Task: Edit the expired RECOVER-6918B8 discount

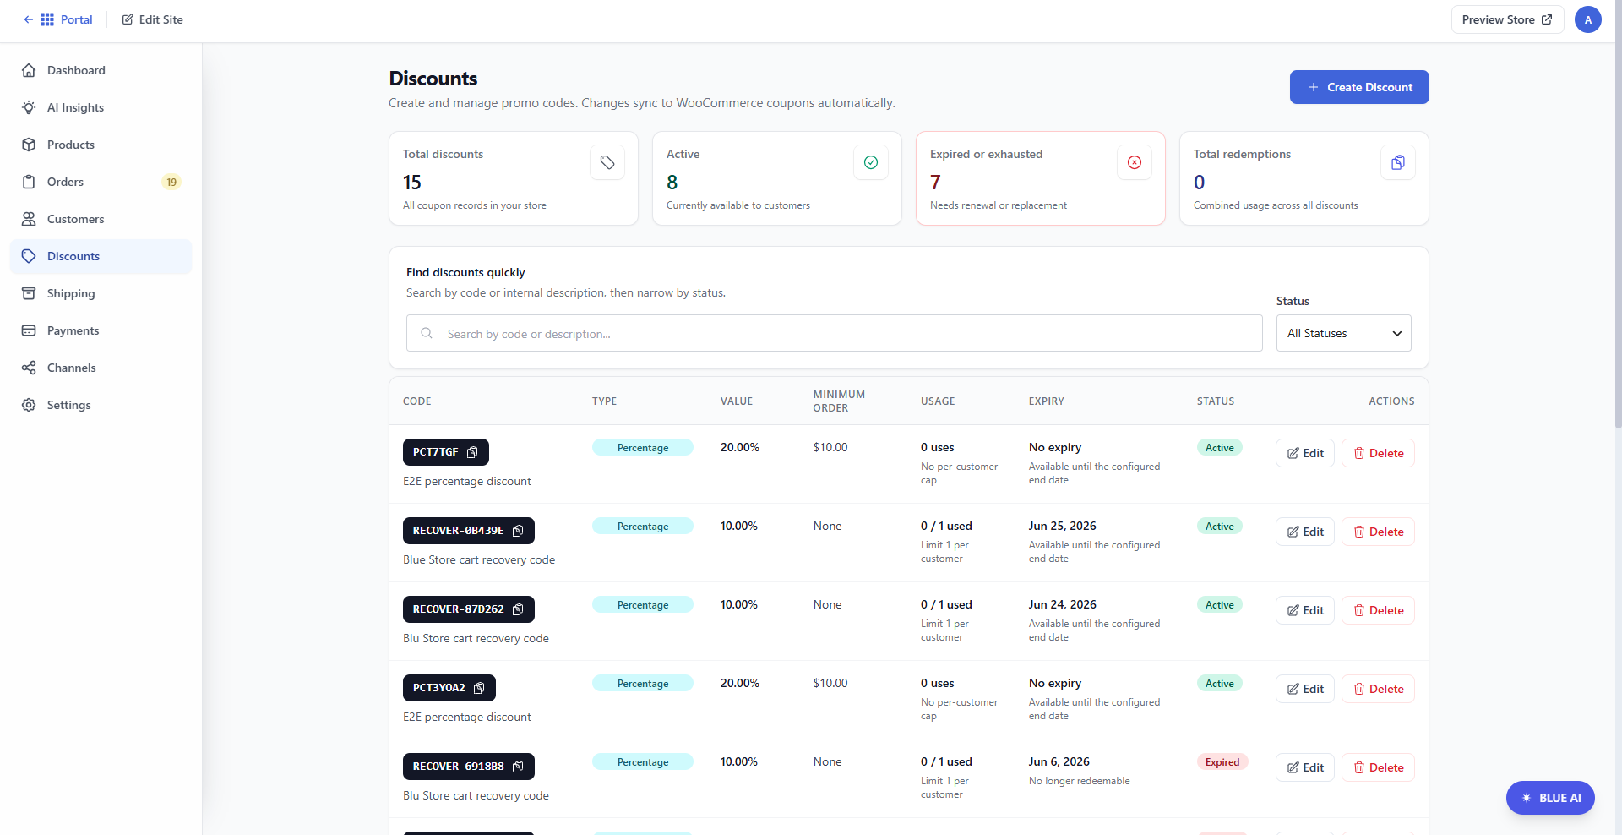Action: tap(1305, 767)
